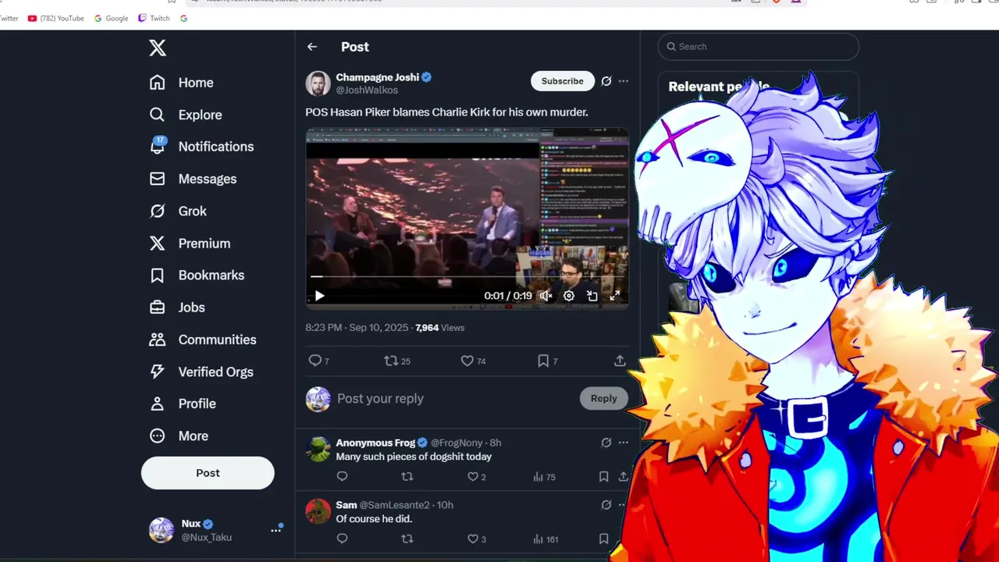Open more options on Joshi's post
Screen dimensions: 999x562
pyautogui.click(x=623, y=81)
